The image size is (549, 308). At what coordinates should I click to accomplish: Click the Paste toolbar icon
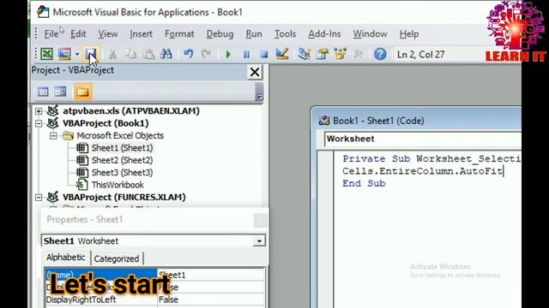148,54
